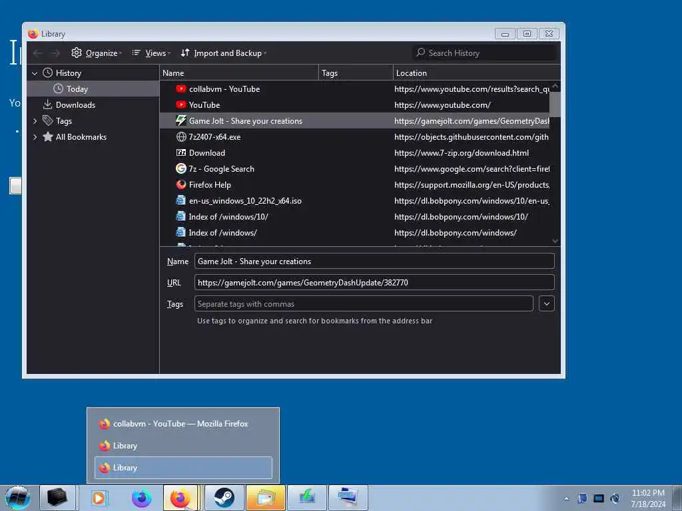Click the taskbar clock showing 11:02 PM

[648, 498]
